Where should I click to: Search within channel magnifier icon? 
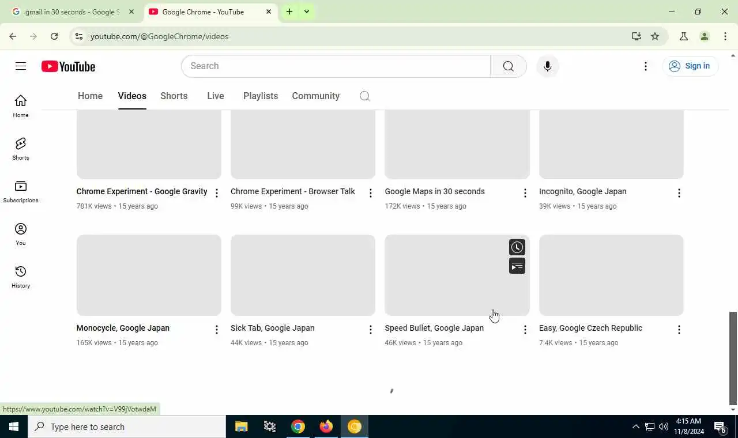[364, 96]
